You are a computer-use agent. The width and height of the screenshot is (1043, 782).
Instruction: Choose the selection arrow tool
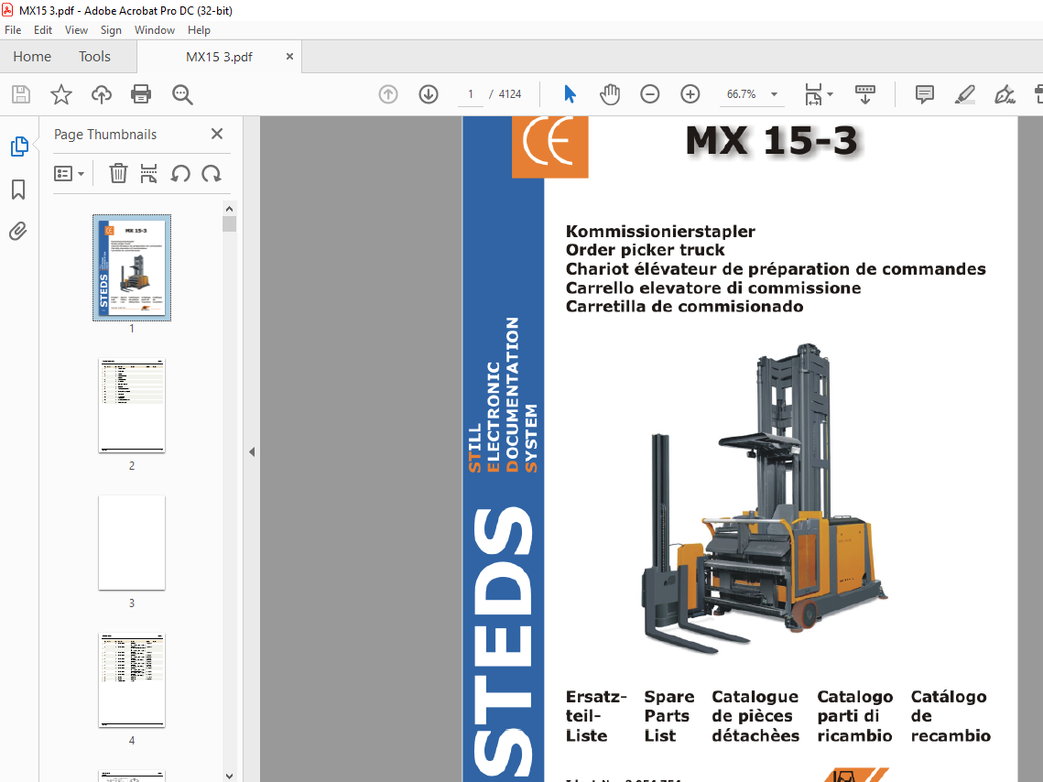[570, 94]
